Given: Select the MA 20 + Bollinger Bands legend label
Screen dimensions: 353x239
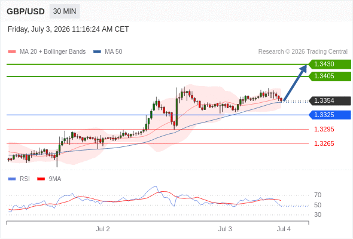Looking at the screenshot, I should click(53, 52).
